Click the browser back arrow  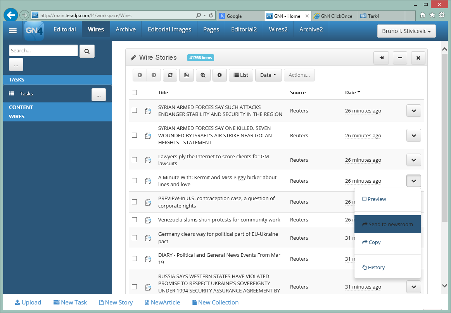tap(11, 15)
